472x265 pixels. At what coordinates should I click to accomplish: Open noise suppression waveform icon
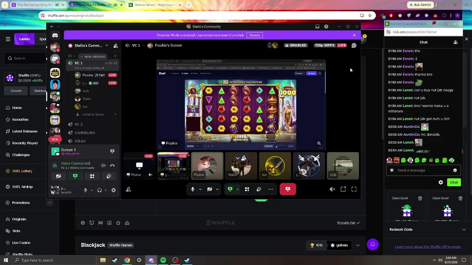103,166
